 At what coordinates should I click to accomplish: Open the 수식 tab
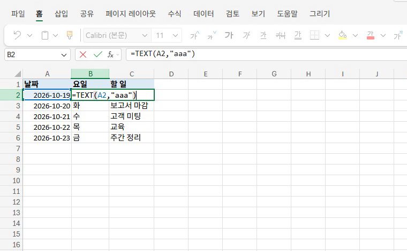pyautogui.click(x=174, y=14)
